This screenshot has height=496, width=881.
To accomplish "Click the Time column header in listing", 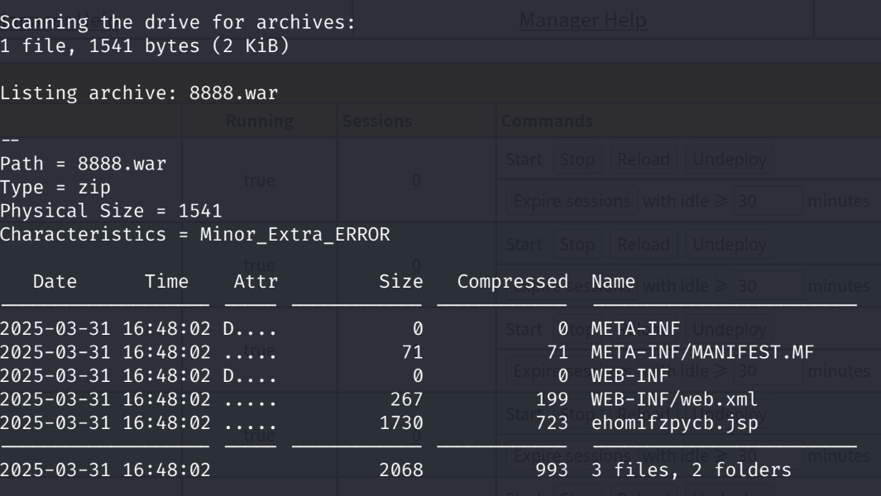I will pos(166,282).
